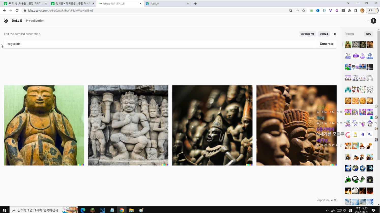Open the user account avatar 'T'
This screenshot has height=213, width=380.
[x=373, y=21]
